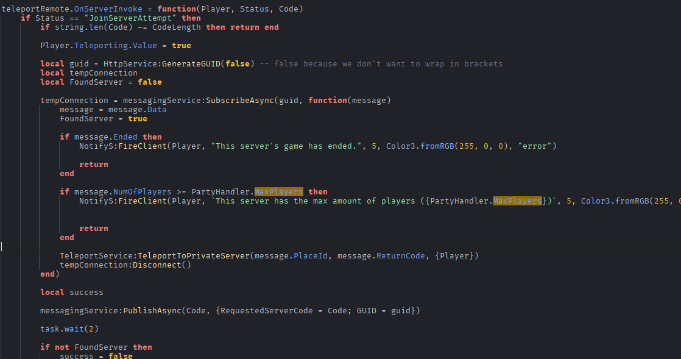Click TeleportService identifier
The height and width of the screenshot is (359, 681).
point(96,255)
